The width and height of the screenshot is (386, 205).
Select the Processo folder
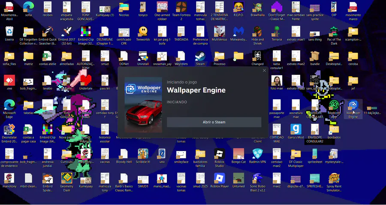[x=219, y=59]
